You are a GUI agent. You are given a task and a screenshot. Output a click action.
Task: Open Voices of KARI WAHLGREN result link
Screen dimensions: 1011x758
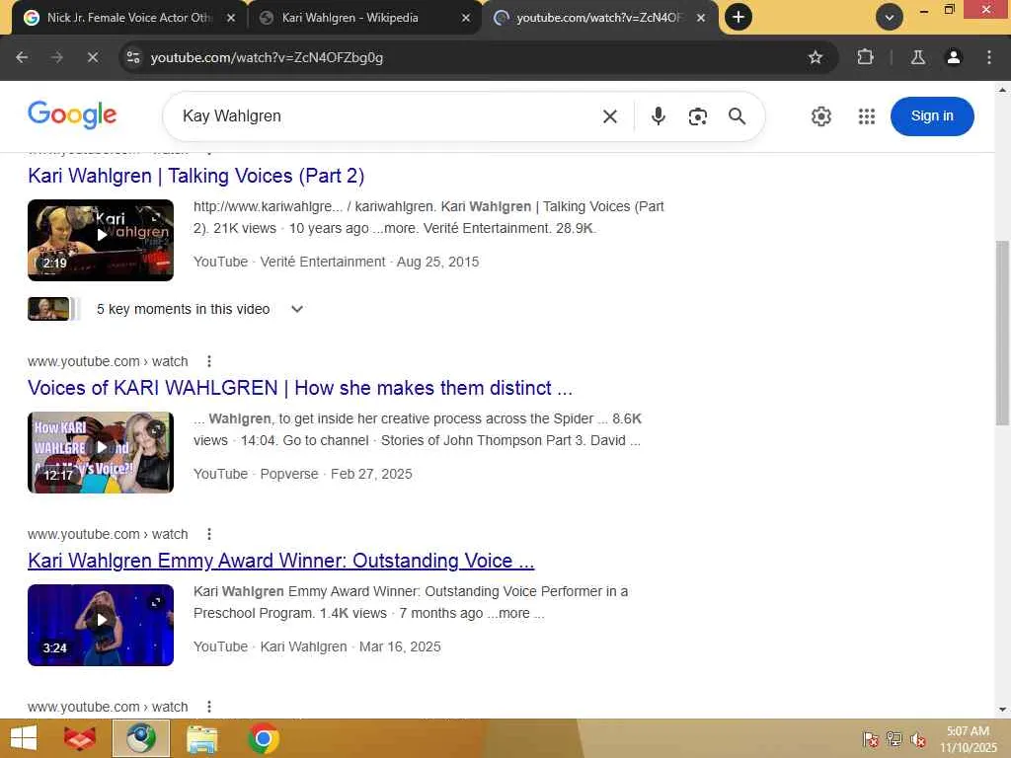[x=300, y=387]
